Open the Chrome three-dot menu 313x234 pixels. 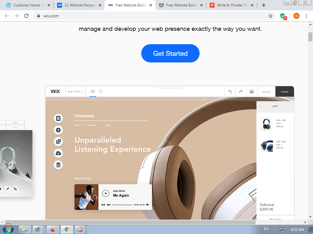tap(306, 16)
